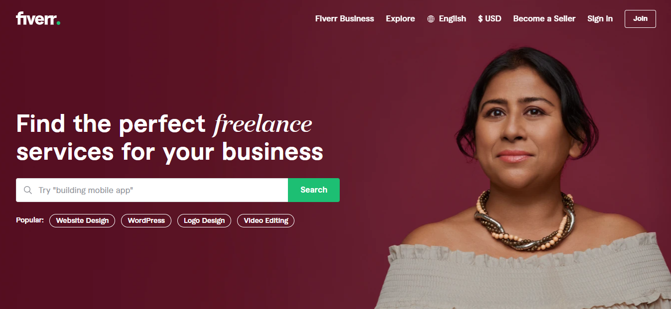Click the woman's hero photo

(523, 179)
